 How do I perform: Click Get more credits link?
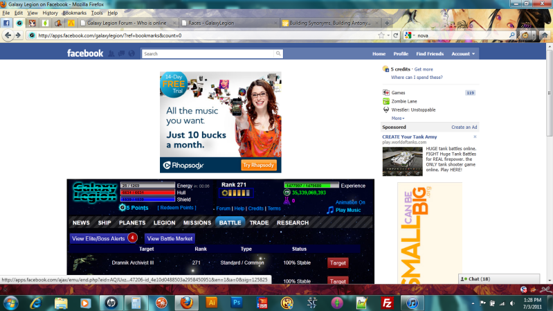(423, 69)
